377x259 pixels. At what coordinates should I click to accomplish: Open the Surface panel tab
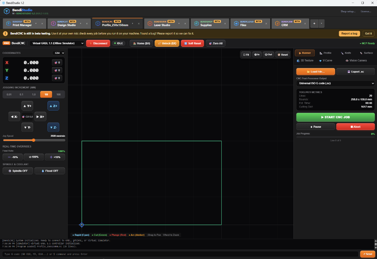pos(366,53)
